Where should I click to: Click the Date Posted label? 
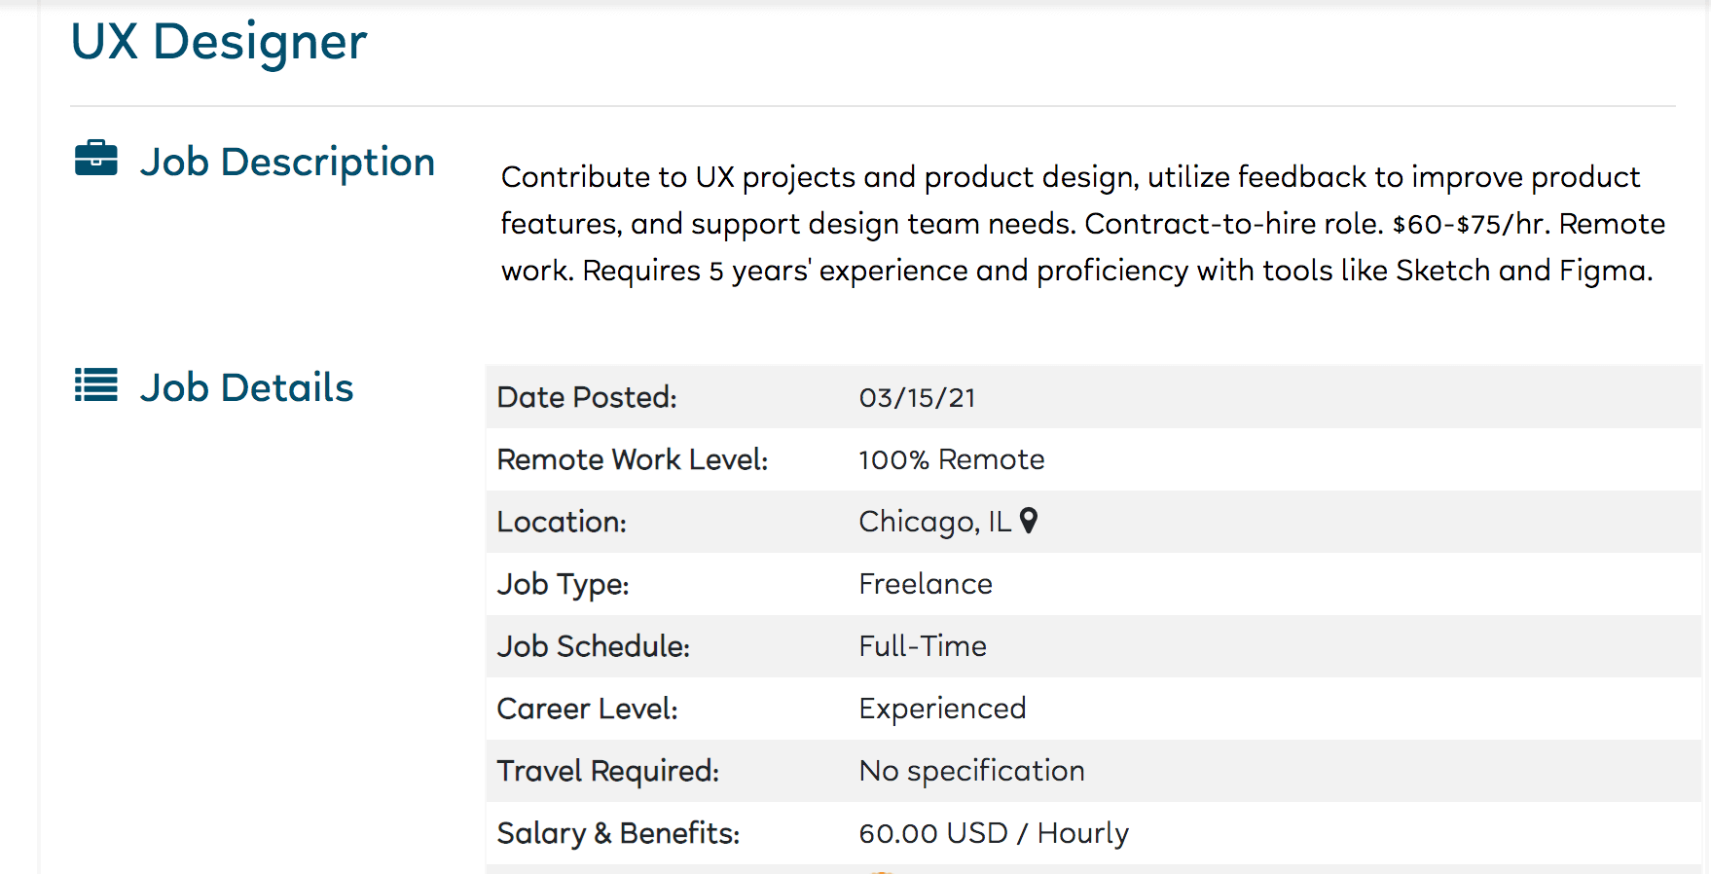click(x=587, y=397)
